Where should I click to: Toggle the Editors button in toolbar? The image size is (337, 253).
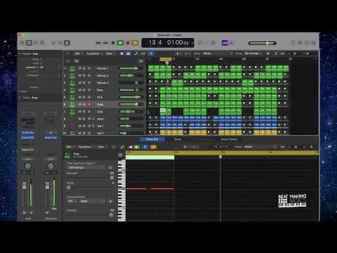(x=67, y=43)
